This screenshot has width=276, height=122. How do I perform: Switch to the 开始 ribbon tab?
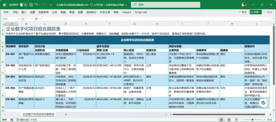tap(15, 12)
